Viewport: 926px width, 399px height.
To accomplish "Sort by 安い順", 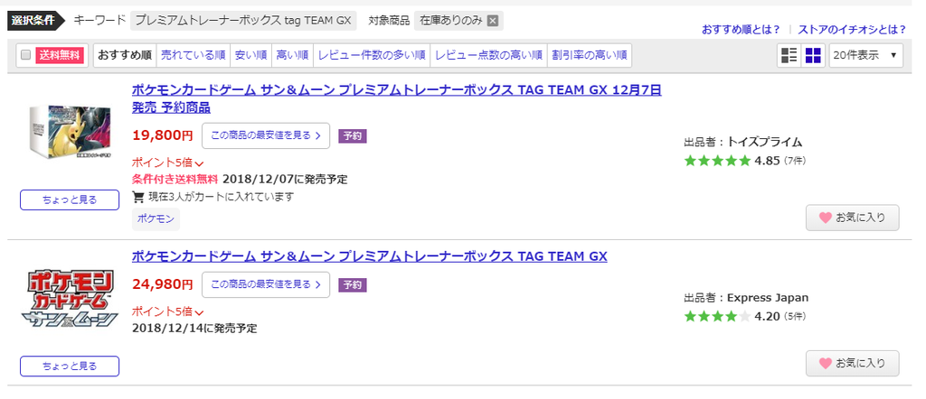I will click(251, 55).
